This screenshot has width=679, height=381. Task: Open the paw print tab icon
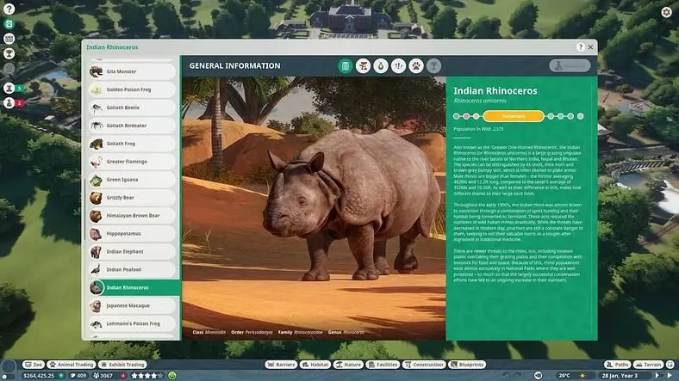click(416, 66)
